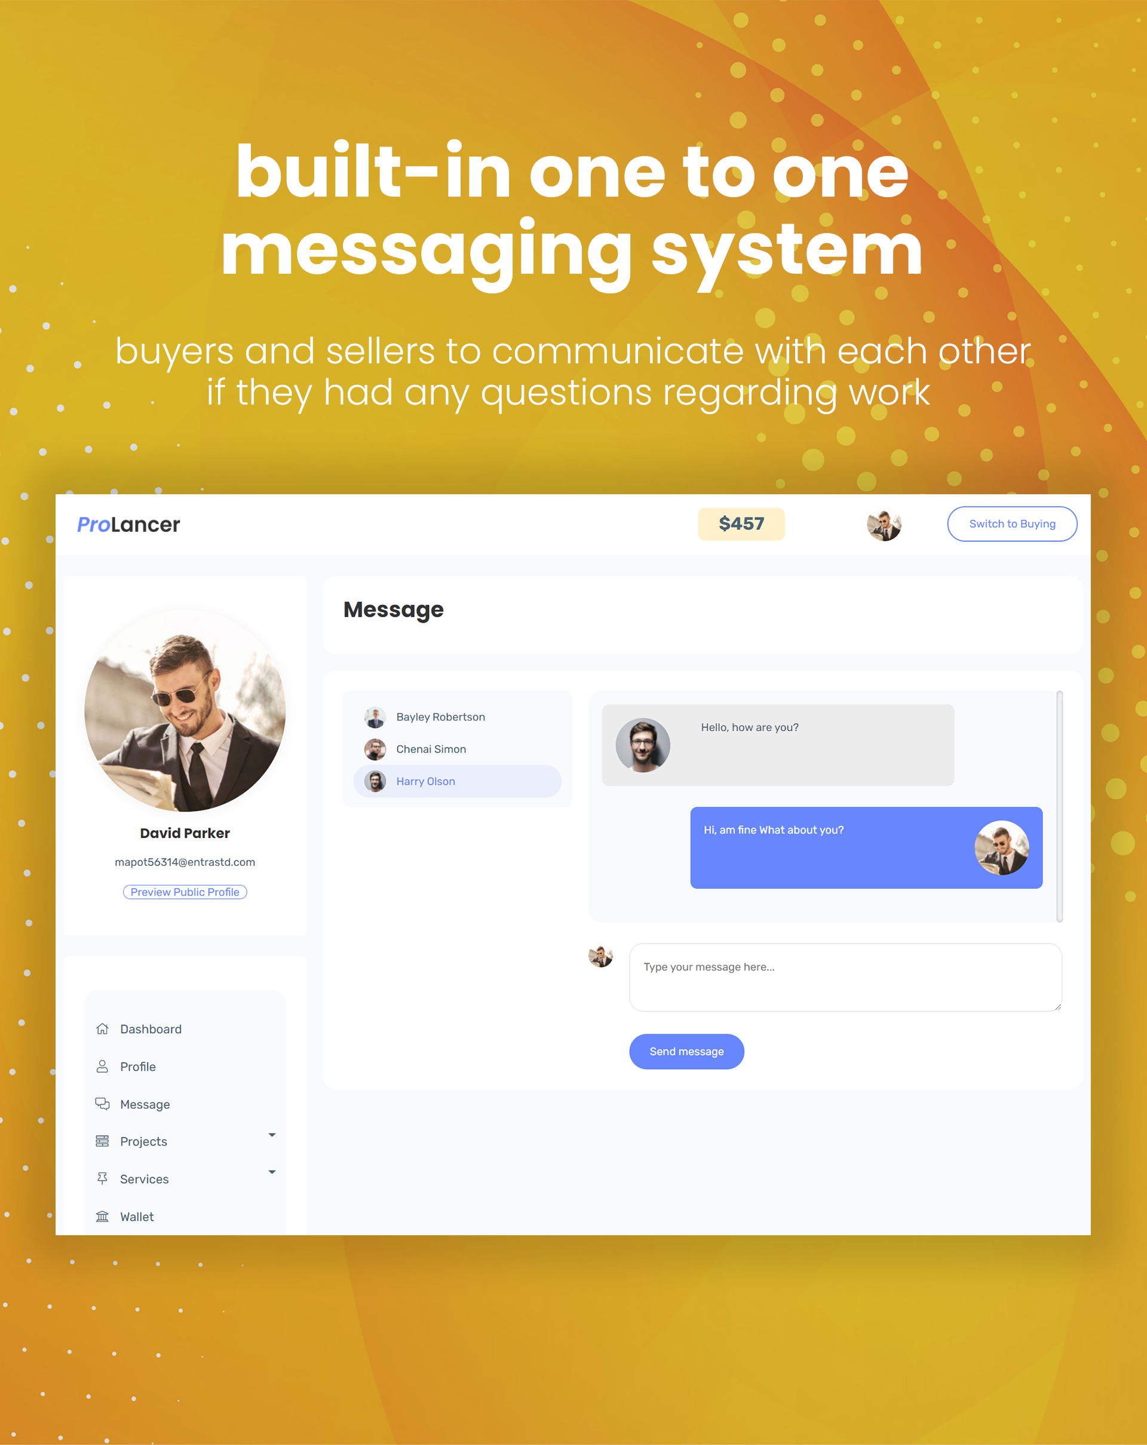The width and height of the screenshot is (1147, 1445).
Task: Click the $457 wallet balance badge
Action: 743,524
